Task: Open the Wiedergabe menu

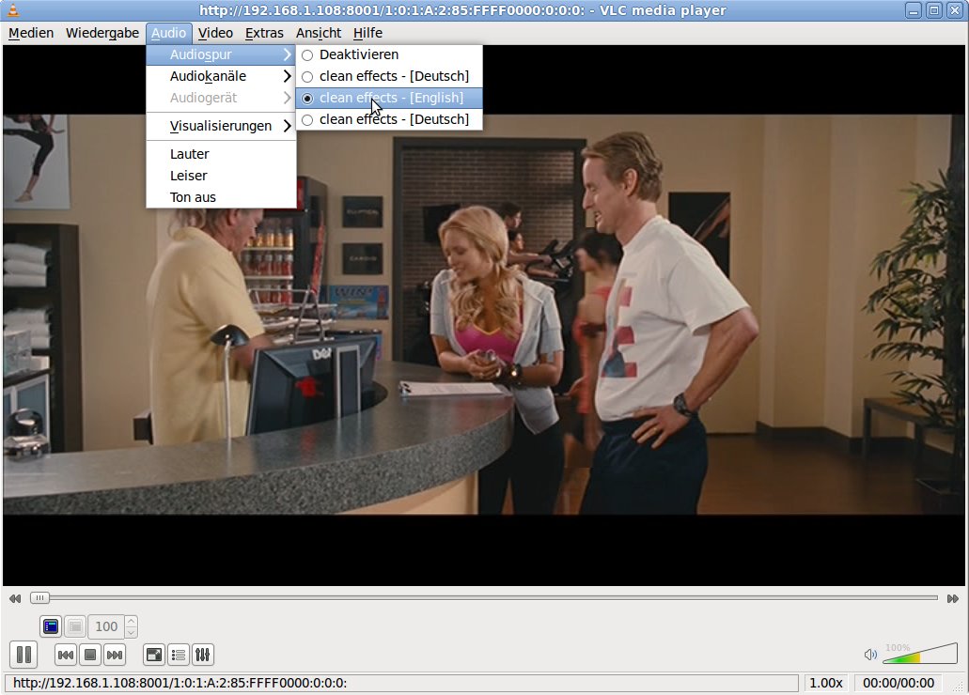Action: (x=102, y=34)
